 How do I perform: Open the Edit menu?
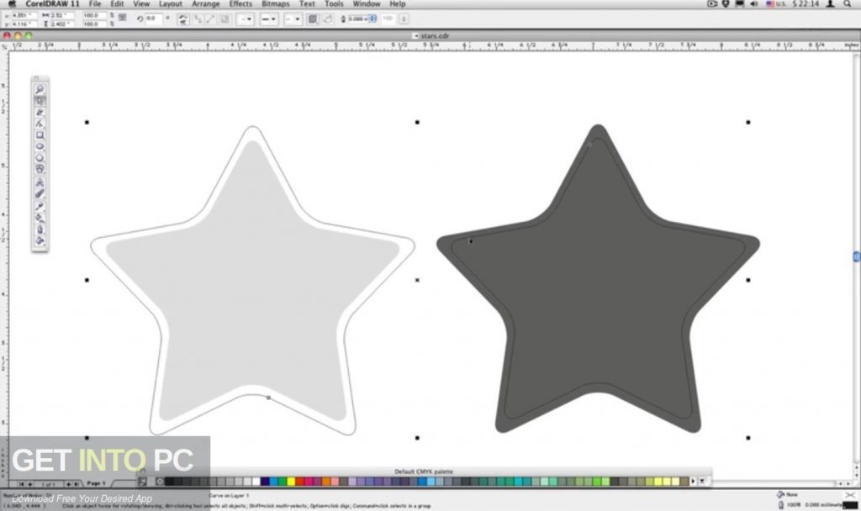pyautogui.click(x=117, y=4)
